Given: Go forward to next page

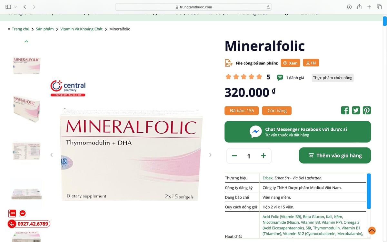Looking at the screenshot, I should (x=34, y=7).
